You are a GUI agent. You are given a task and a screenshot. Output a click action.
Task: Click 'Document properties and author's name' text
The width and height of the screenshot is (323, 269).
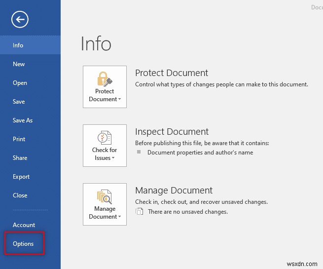click(200, 153)
